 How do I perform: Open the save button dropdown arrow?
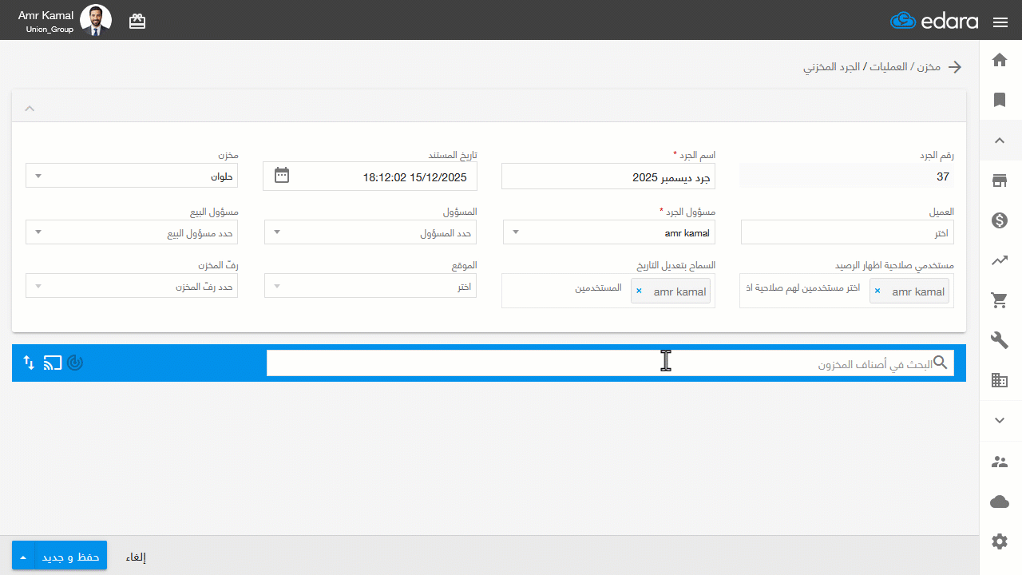coord(24,557)
